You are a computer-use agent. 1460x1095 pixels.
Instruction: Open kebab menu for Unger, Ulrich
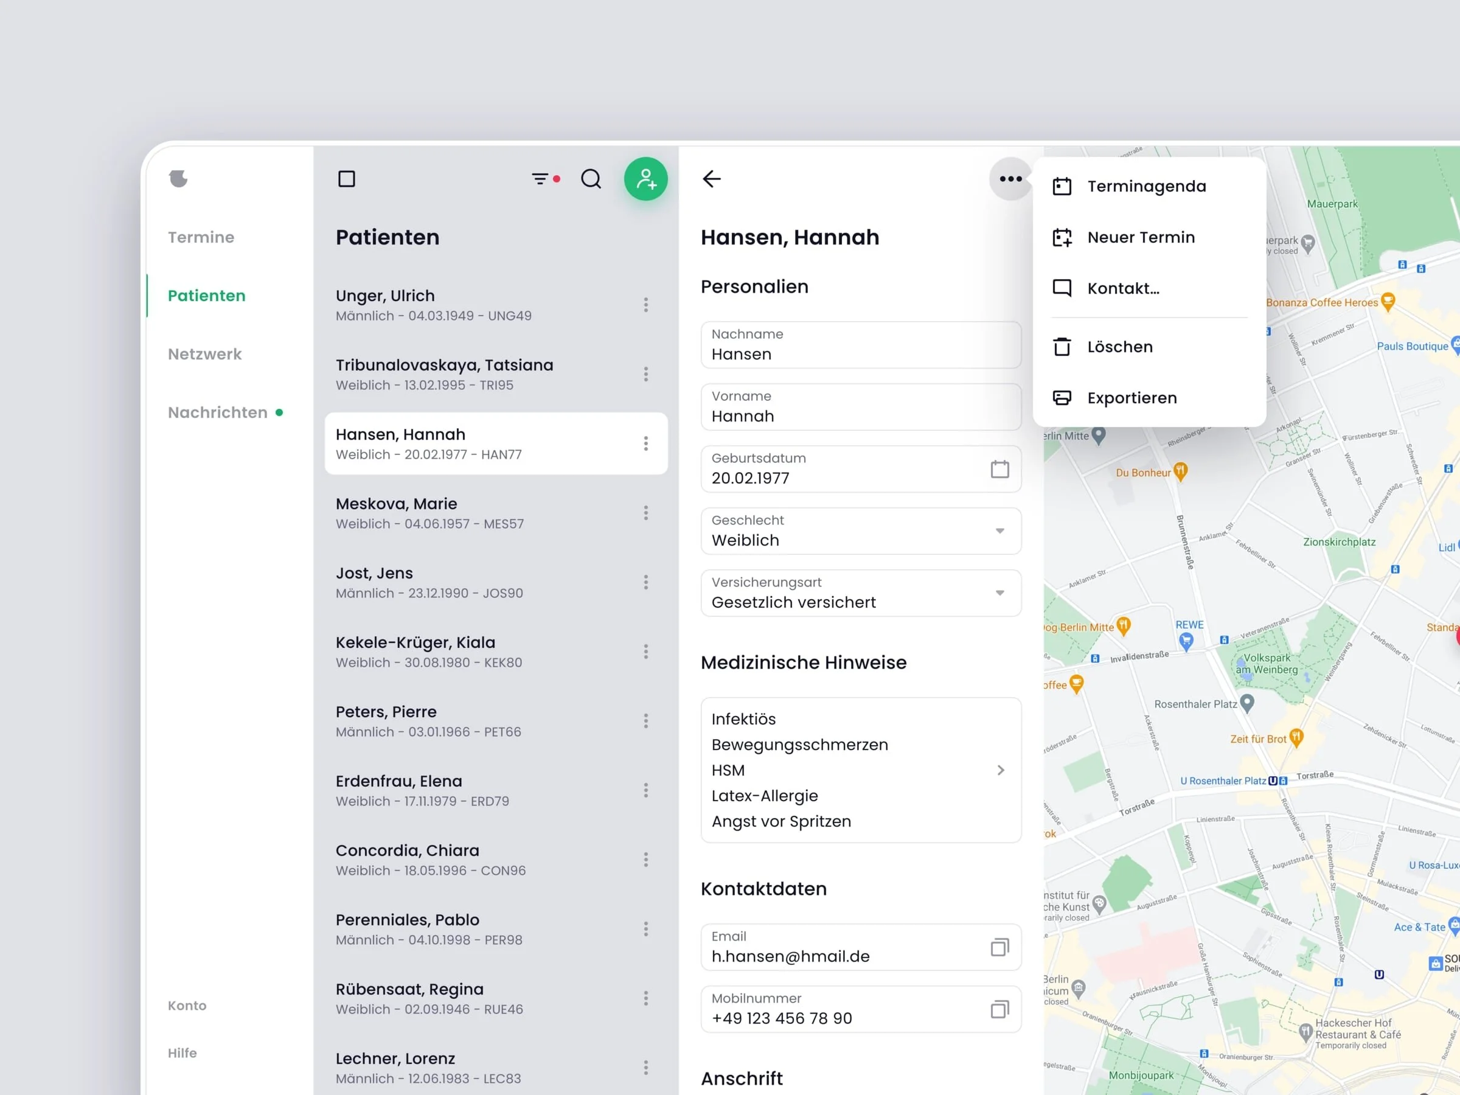pyautogui.click(x=645, y=304)
